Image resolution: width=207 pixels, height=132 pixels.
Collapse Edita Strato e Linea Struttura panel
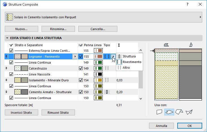point(7,38)
